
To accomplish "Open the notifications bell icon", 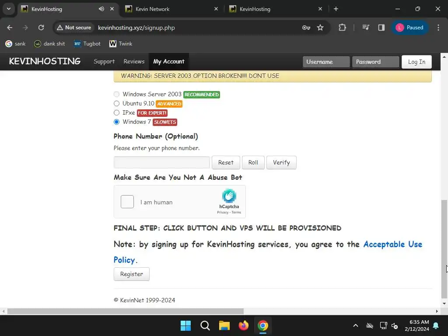I will (x=436, y=325).
